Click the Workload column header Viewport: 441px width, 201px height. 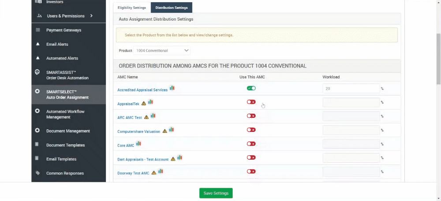pyautogui.click(x=331, y=77)
